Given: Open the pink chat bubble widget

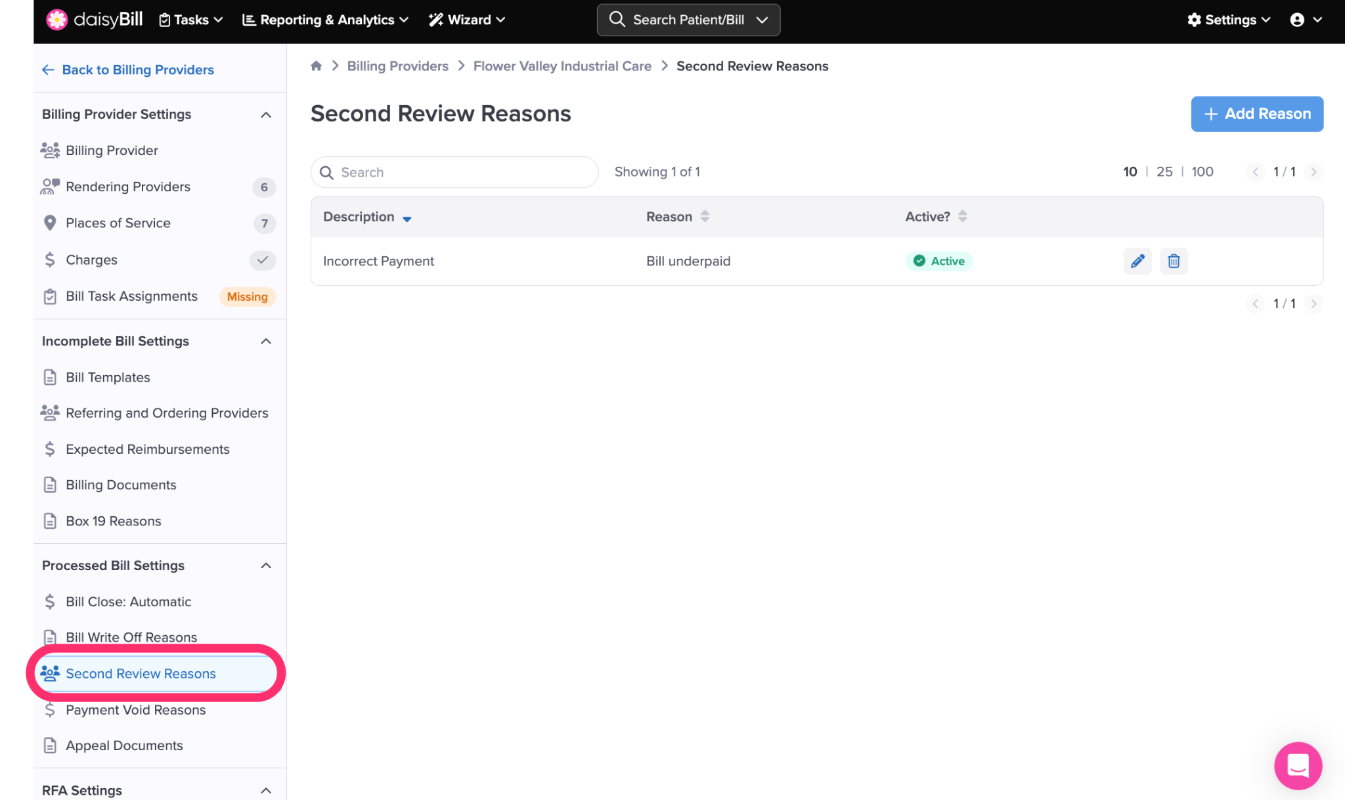Looking at the screenshot, I should tap(1298, 765).
